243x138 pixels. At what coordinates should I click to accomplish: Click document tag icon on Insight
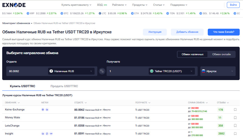point(47,134)
